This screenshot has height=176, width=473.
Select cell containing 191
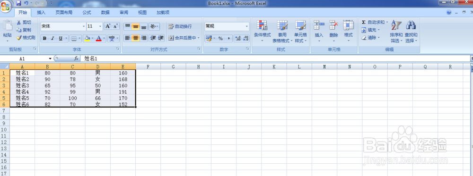[123, 92]
